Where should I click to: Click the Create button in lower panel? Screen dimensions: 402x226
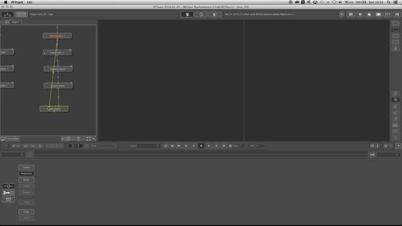pos(26,168)
